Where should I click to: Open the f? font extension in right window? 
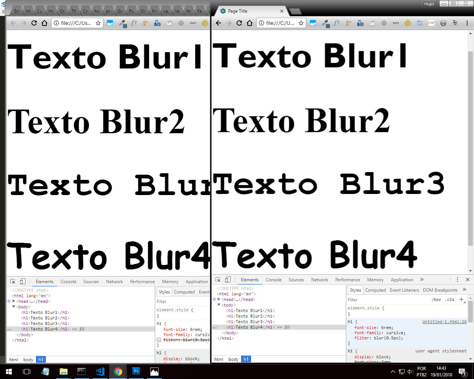(337, 23)
